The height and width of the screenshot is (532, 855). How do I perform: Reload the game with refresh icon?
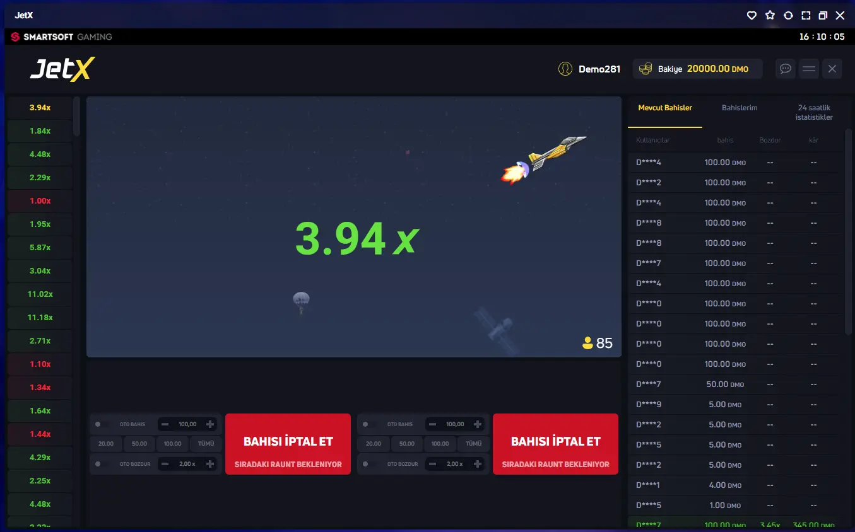pos(788,15)
